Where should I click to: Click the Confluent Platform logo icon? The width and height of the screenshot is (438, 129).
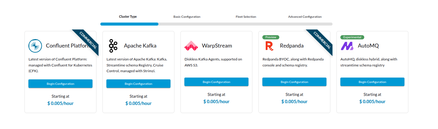pos(35,46)
